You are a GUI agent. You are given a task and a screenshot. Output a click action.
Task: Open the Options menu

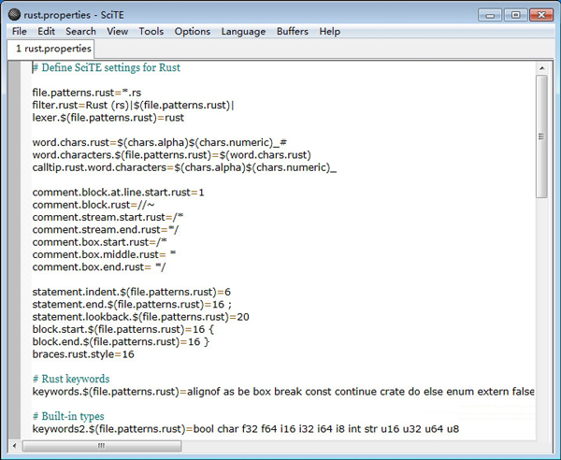(193, 32)
